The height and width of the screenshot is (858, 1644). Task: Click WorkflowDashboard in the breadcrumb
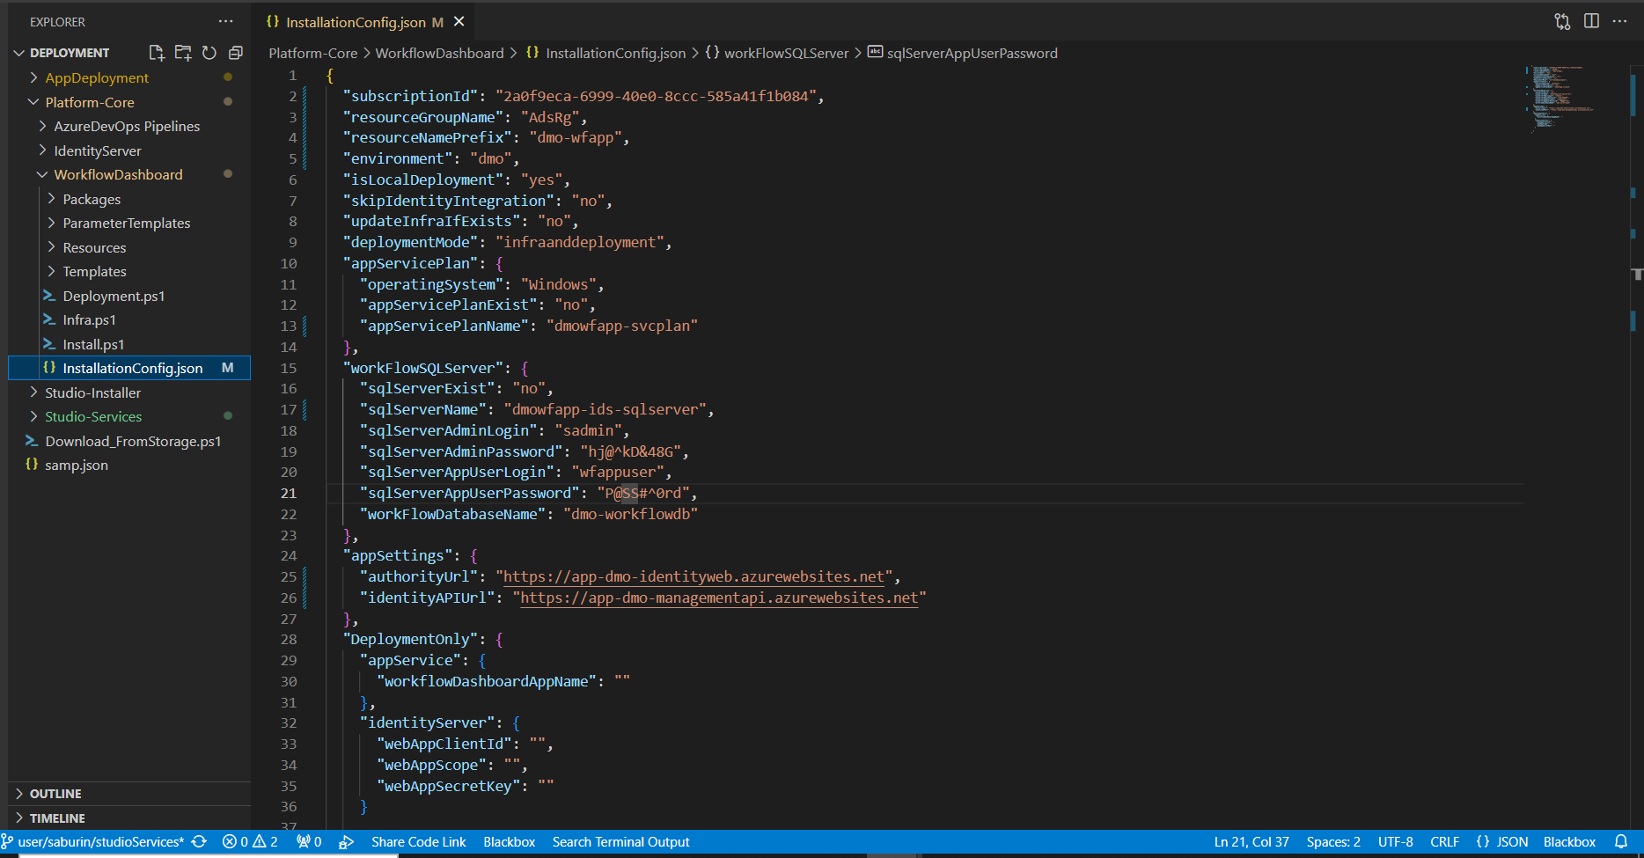[439, 54]
